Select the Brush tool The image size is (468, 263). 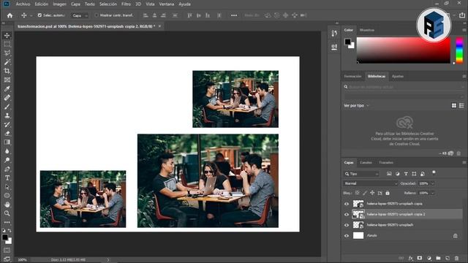[7, 107]
